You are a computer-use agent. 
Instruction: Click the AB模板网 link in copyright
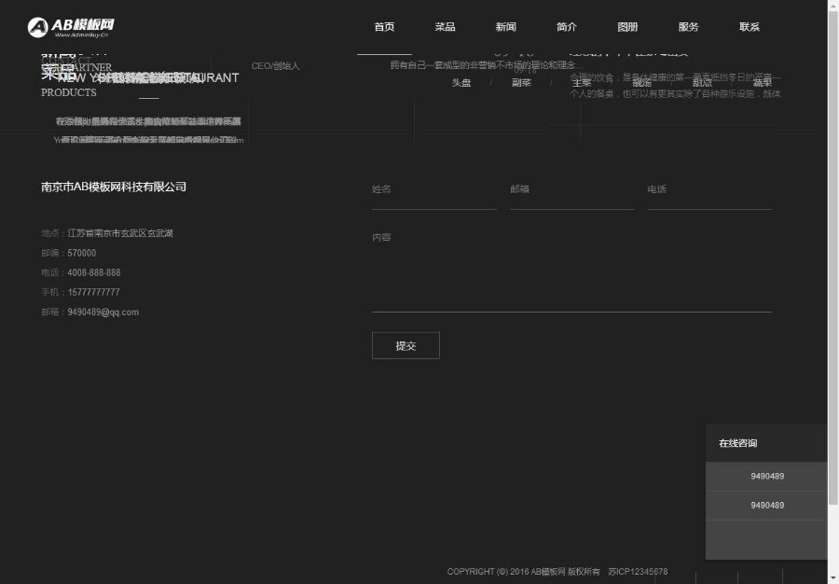click(x=548, y=572)
